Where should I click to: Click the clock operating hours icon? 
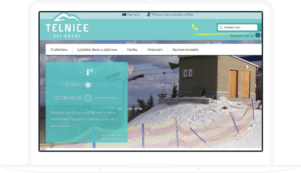coord(88,98)
